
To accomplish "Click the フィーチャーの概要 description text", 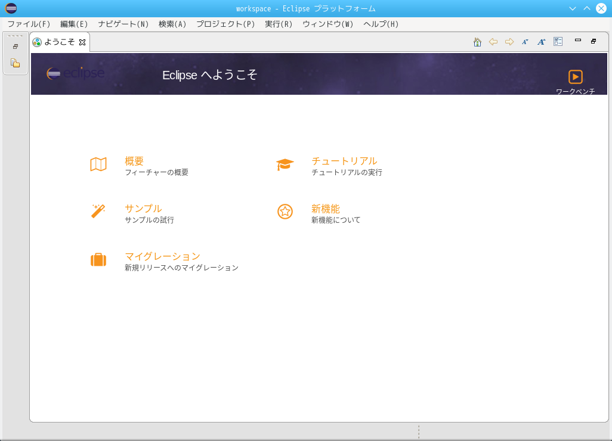I will pos(156,172).
